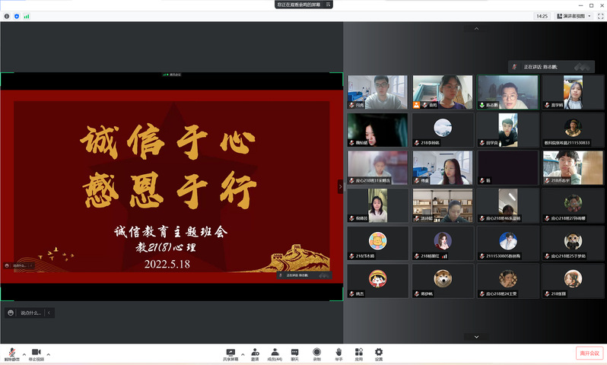Click the red 离开会议 button
607x365 pixels.
589,353
